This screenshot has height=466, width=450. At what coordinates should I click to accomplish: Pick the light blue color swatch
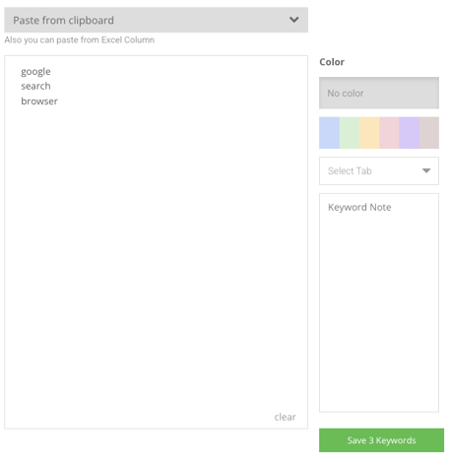[329, 133]
